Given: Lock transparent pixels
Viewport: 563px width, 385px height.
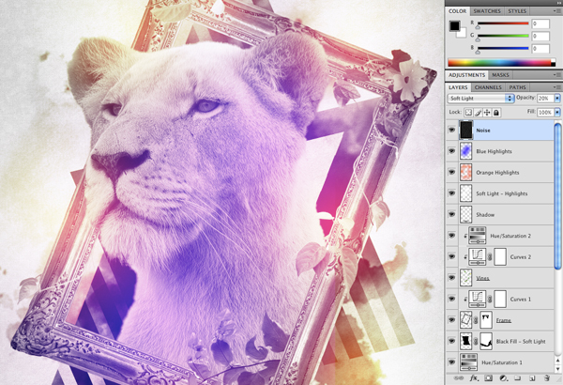Looking at the screenshot, I should click(468, 113).
